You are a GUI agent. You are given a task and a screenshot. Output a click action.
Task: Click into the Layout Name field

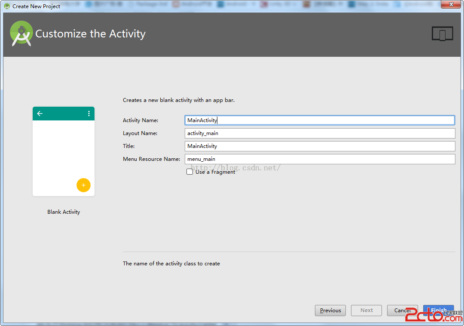(x=319, y=133)
